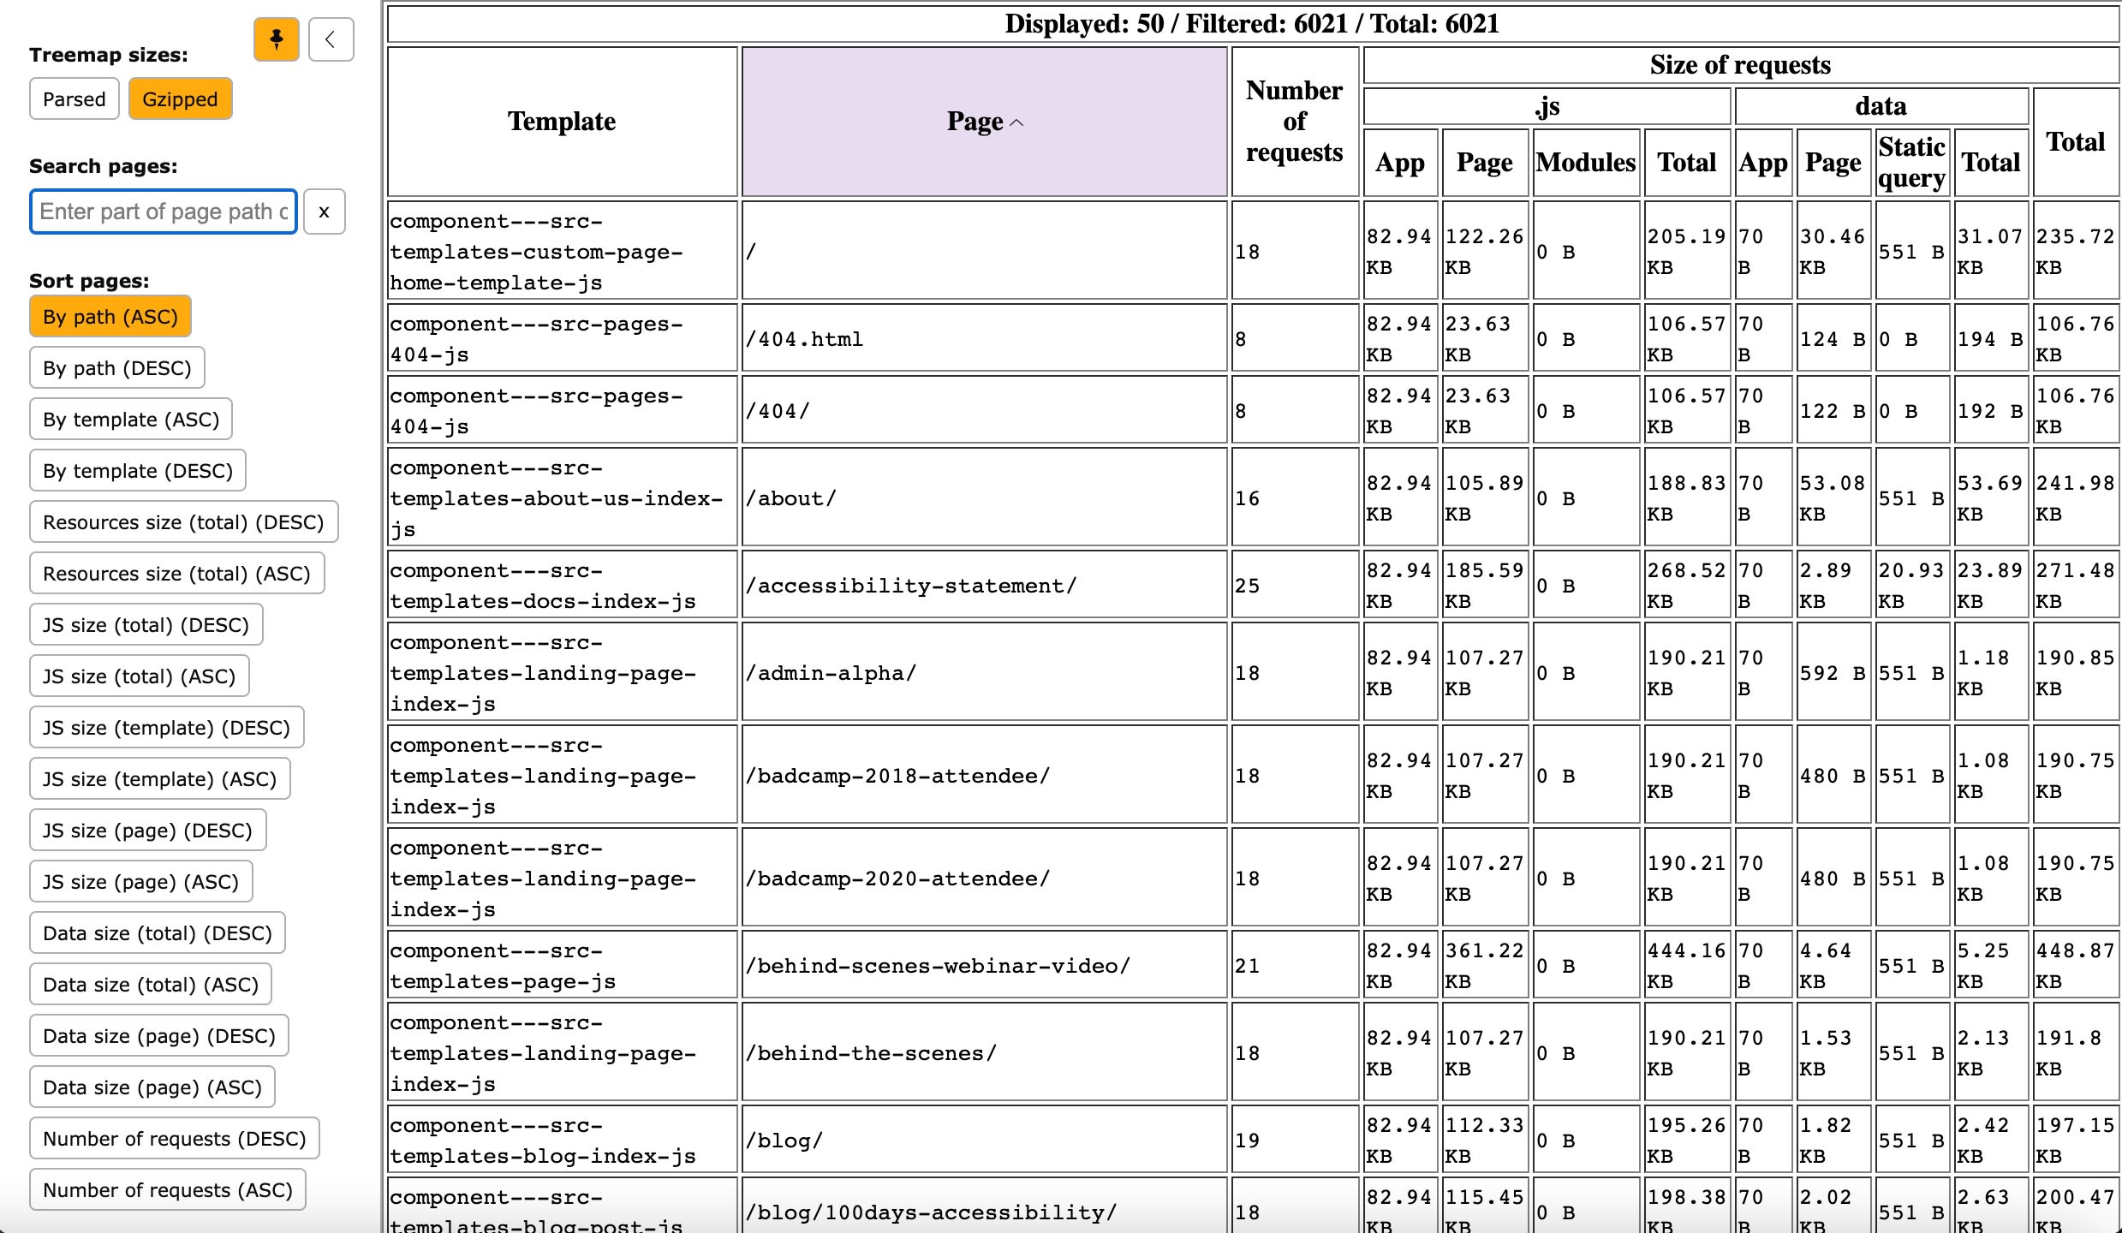Select 'Number of requests (DESC)' sort option
This screenshot has width=2122, height=1233.
pos(173,1138)
